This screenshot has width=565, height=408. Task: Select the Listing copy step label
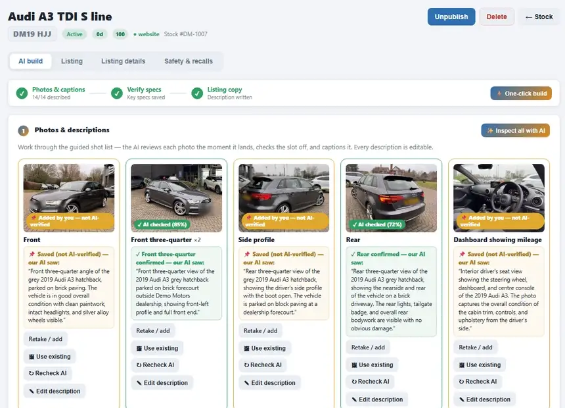[225, 89]
